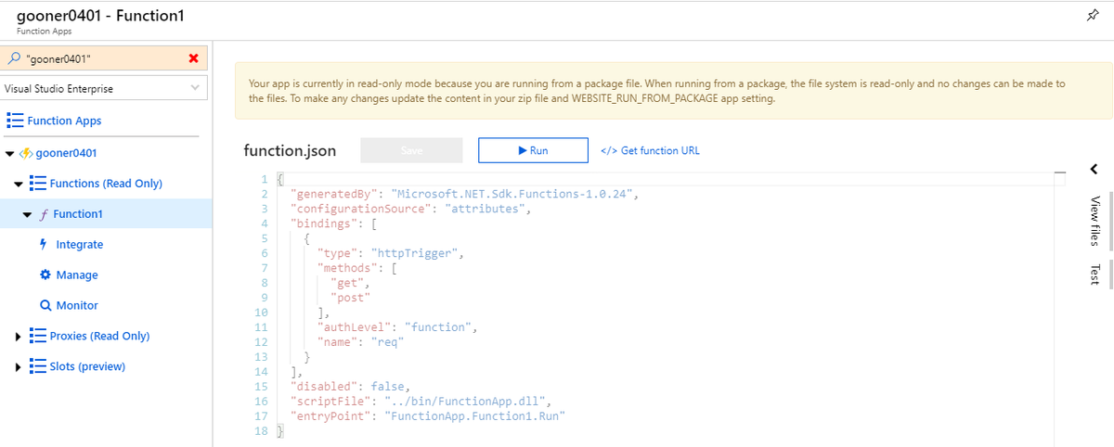Open the Manage page
1114x447 pixels.
(77, 275)
